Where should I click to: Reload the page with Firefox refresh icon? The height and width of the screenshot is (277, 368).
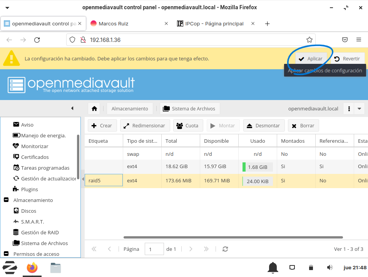(x=37, y=40)
